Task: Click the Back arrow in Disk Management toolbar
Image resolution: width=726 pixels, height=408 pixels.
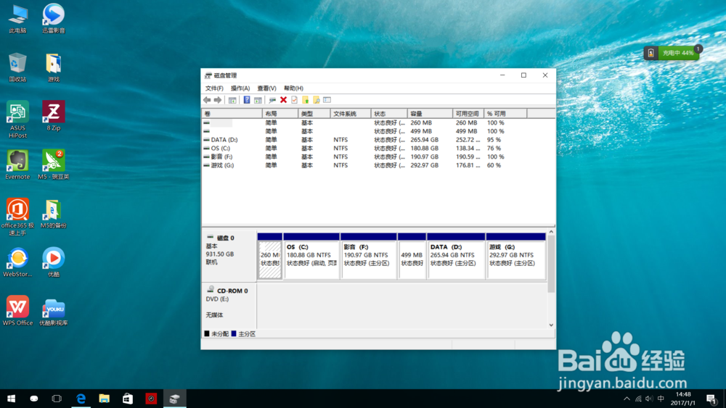Action: click(x=207, y=100)
